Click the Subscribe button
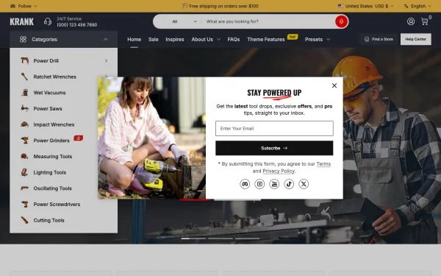 pyautogui.click(x=274, y=148)
